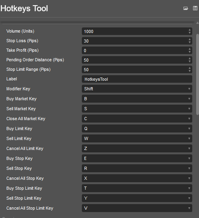The width and height of the screenshot is (199, 218).
Task: Click the Cancel All Stop Limit Key label
Action: click(30, 208)
